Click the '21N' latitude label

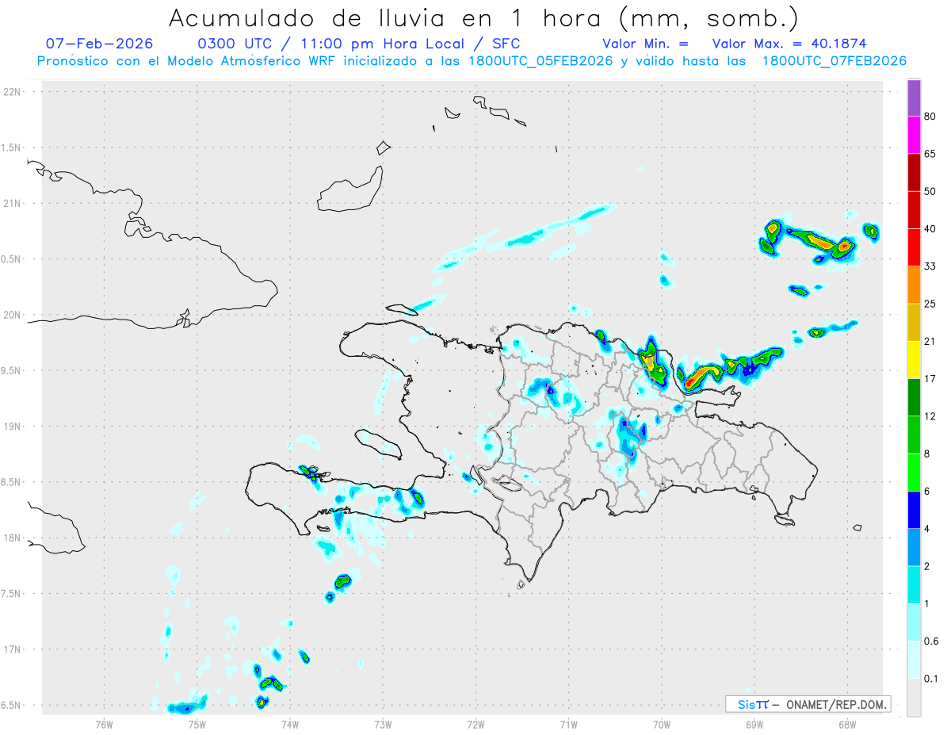point(13,203)
